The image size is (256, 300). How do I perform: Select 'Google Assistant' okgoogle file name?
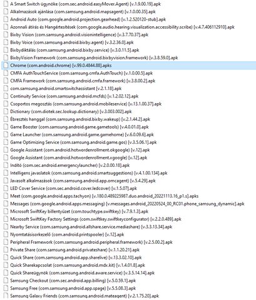click(x=80, y=150)
